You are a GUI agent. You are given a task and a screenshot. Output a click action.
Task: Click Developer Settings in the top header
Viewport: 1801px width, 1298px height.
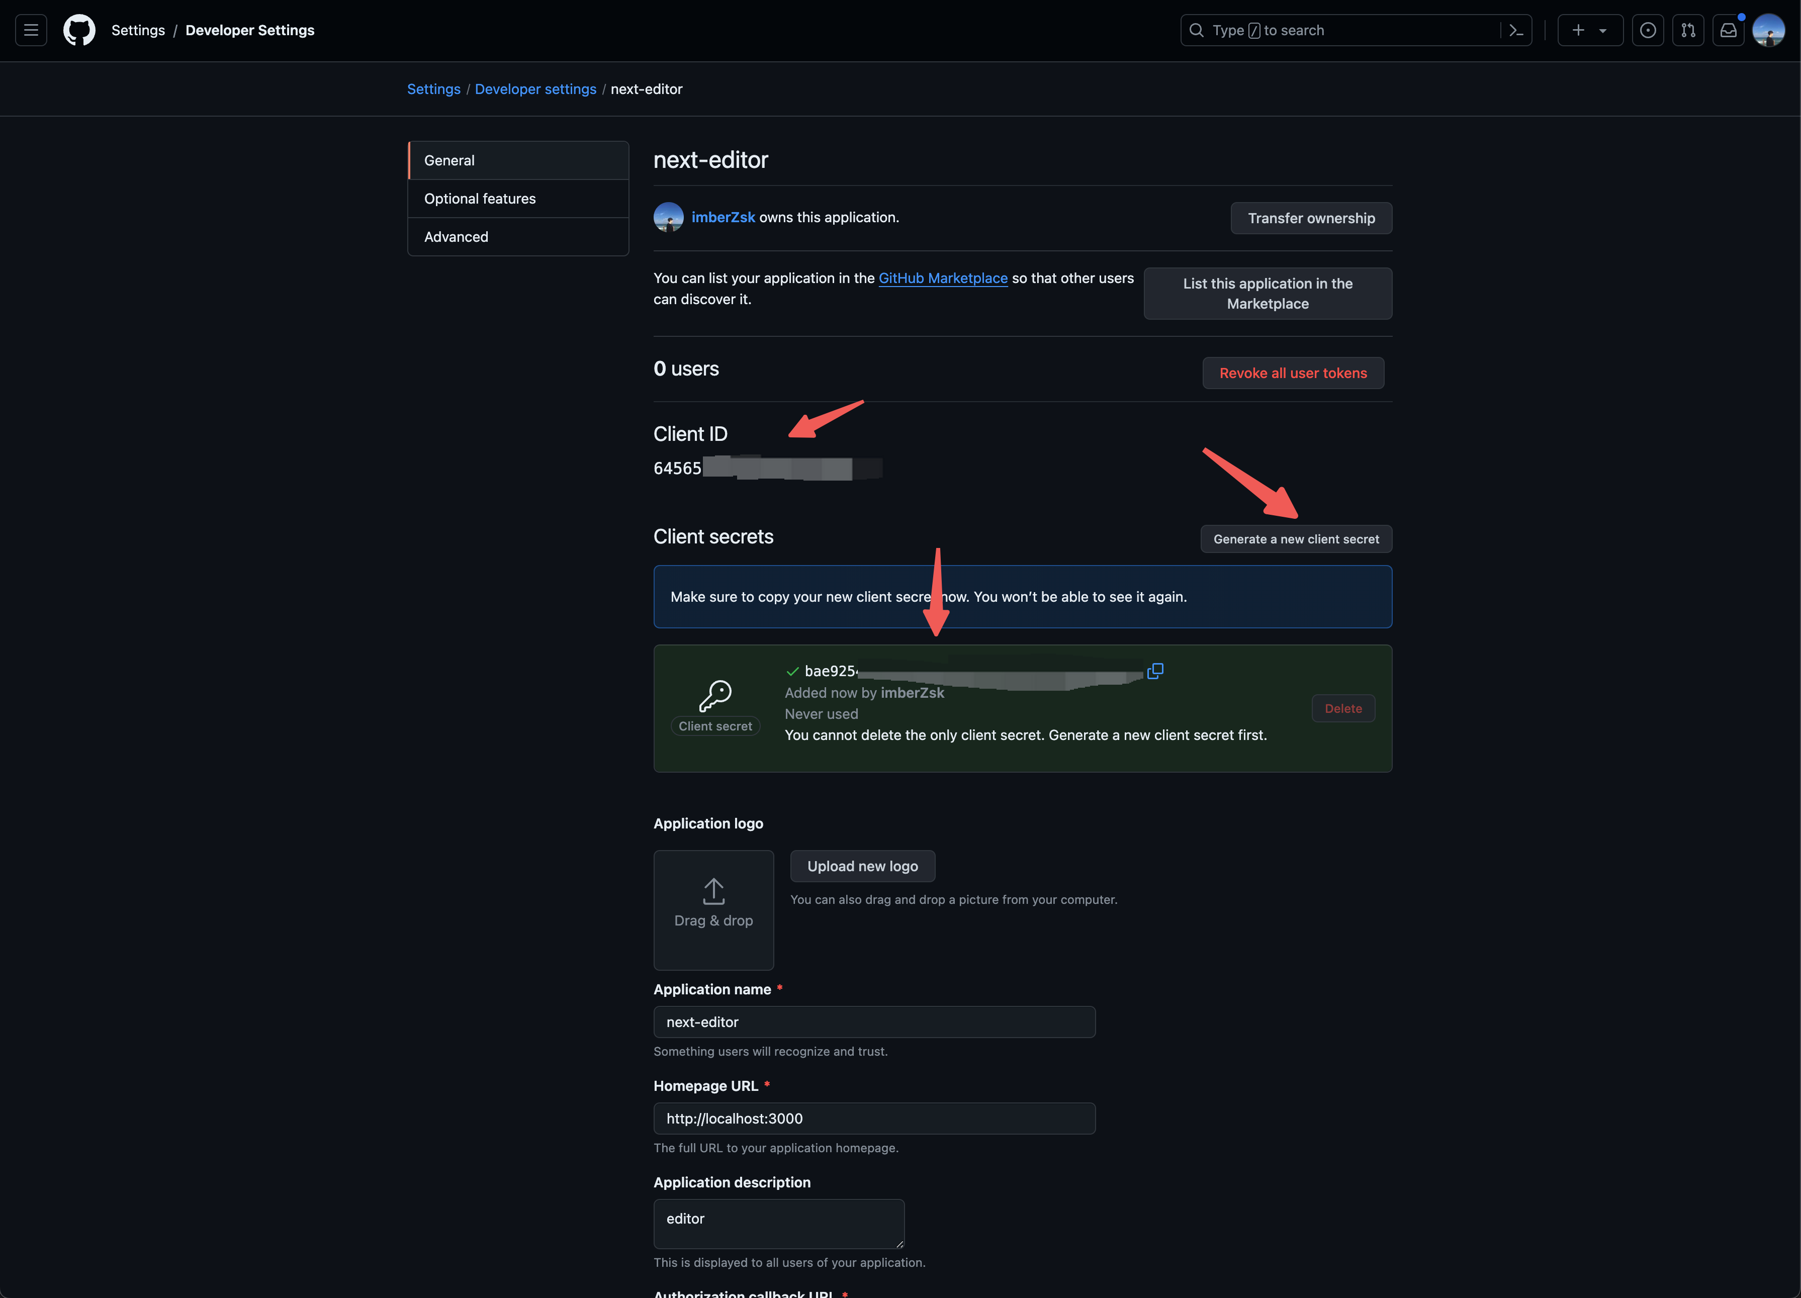tap(250, 30)
